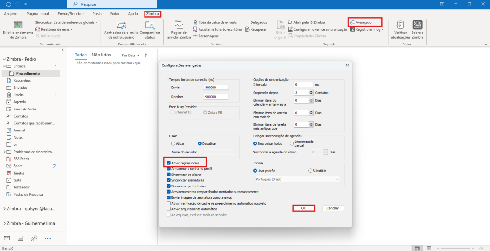Open Sincronizar Lista de endereços globais dropdown
Viewport: 490px width, 251px height.
(x=66, y=22)
